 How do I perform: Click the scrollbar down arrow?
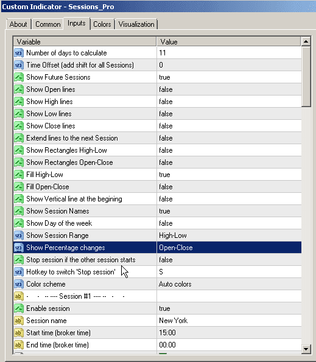[306, 349]
